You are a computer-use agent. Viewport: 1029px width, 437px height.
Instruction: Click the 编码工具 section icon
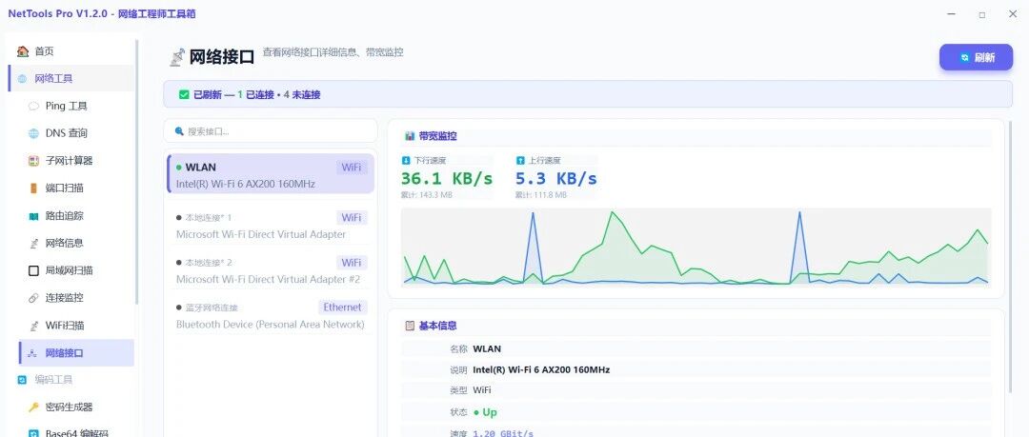(x=22, y=380)
